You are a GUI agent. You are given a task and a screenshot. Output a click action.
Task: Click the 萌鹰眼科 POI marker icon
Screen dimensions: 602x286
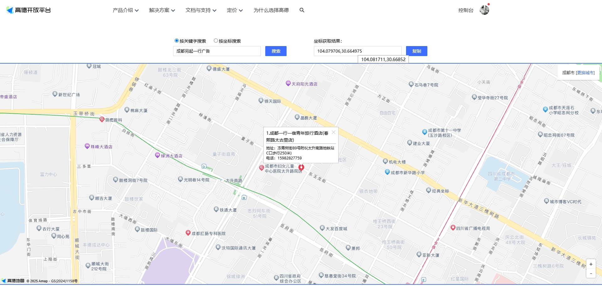click(x=102, y=119)
